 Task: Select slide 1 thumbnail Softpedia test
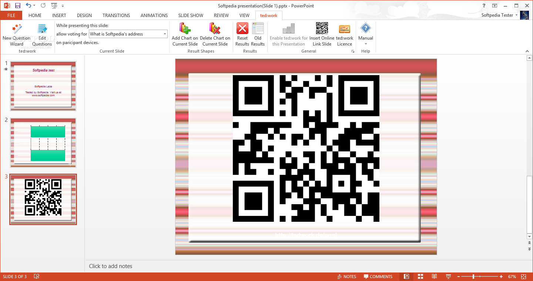coord(43,86)
